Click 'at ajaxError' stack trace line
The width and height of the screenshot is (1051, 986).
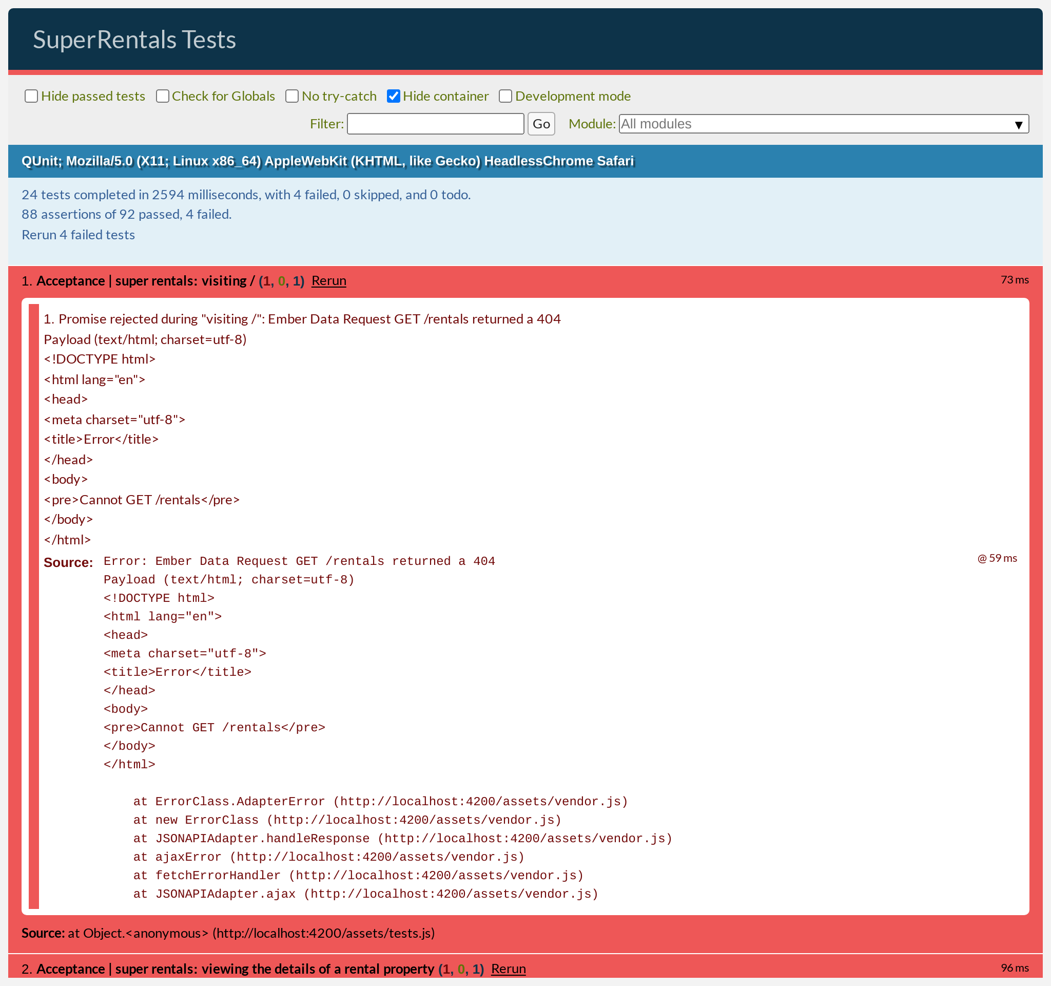click(328, 857)
